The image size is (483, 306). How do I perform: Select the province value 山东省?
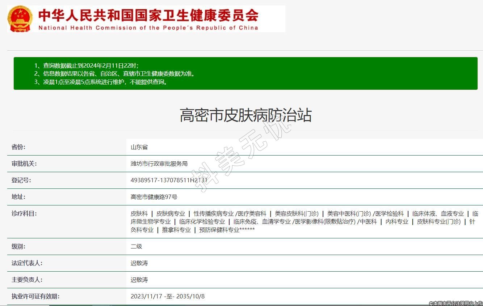(139, 147)
